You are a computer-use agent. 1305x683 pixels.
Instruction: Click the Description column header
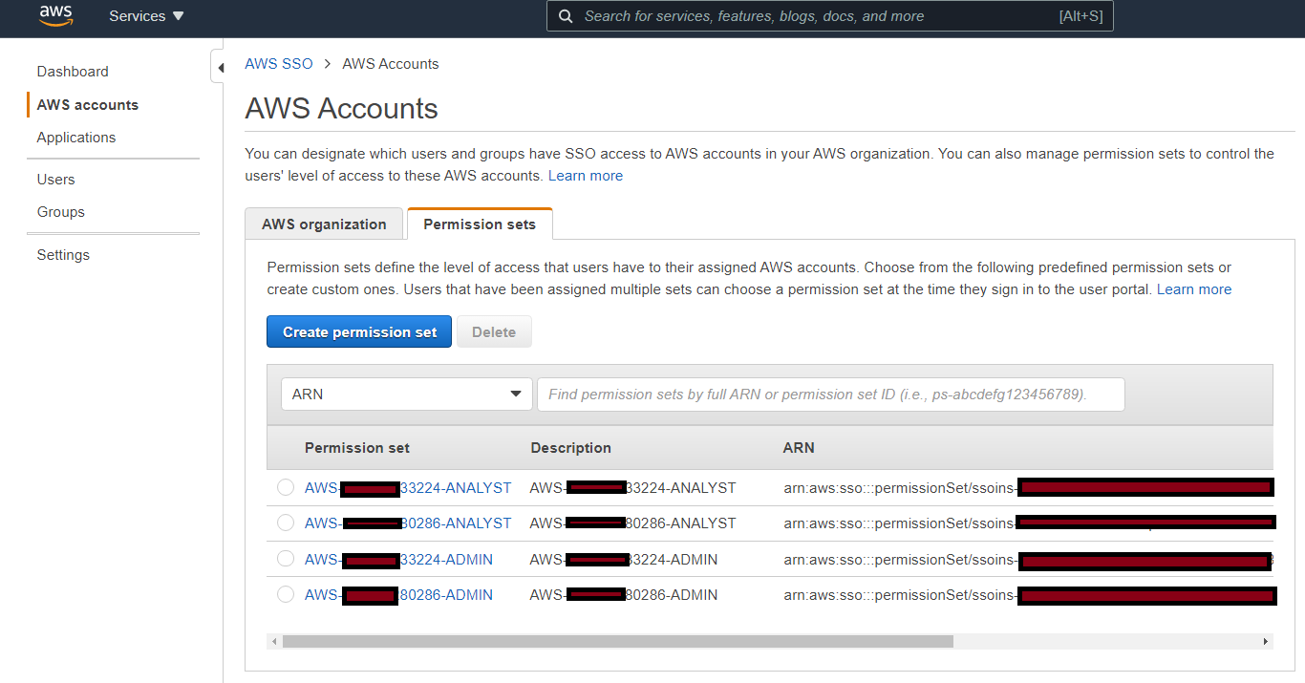[x=570, y=448]
